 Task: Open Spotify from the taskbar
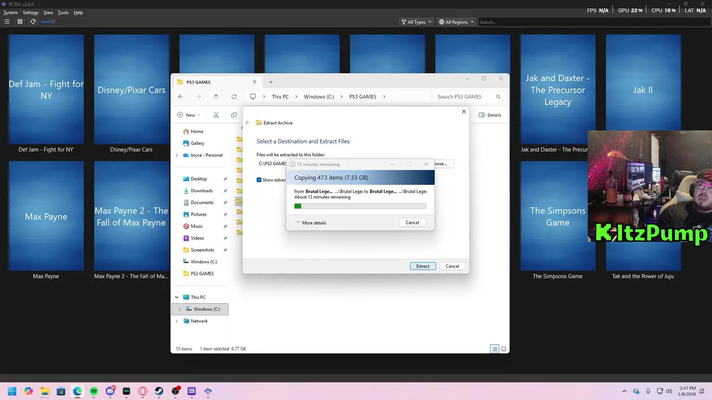coord(93,391)
